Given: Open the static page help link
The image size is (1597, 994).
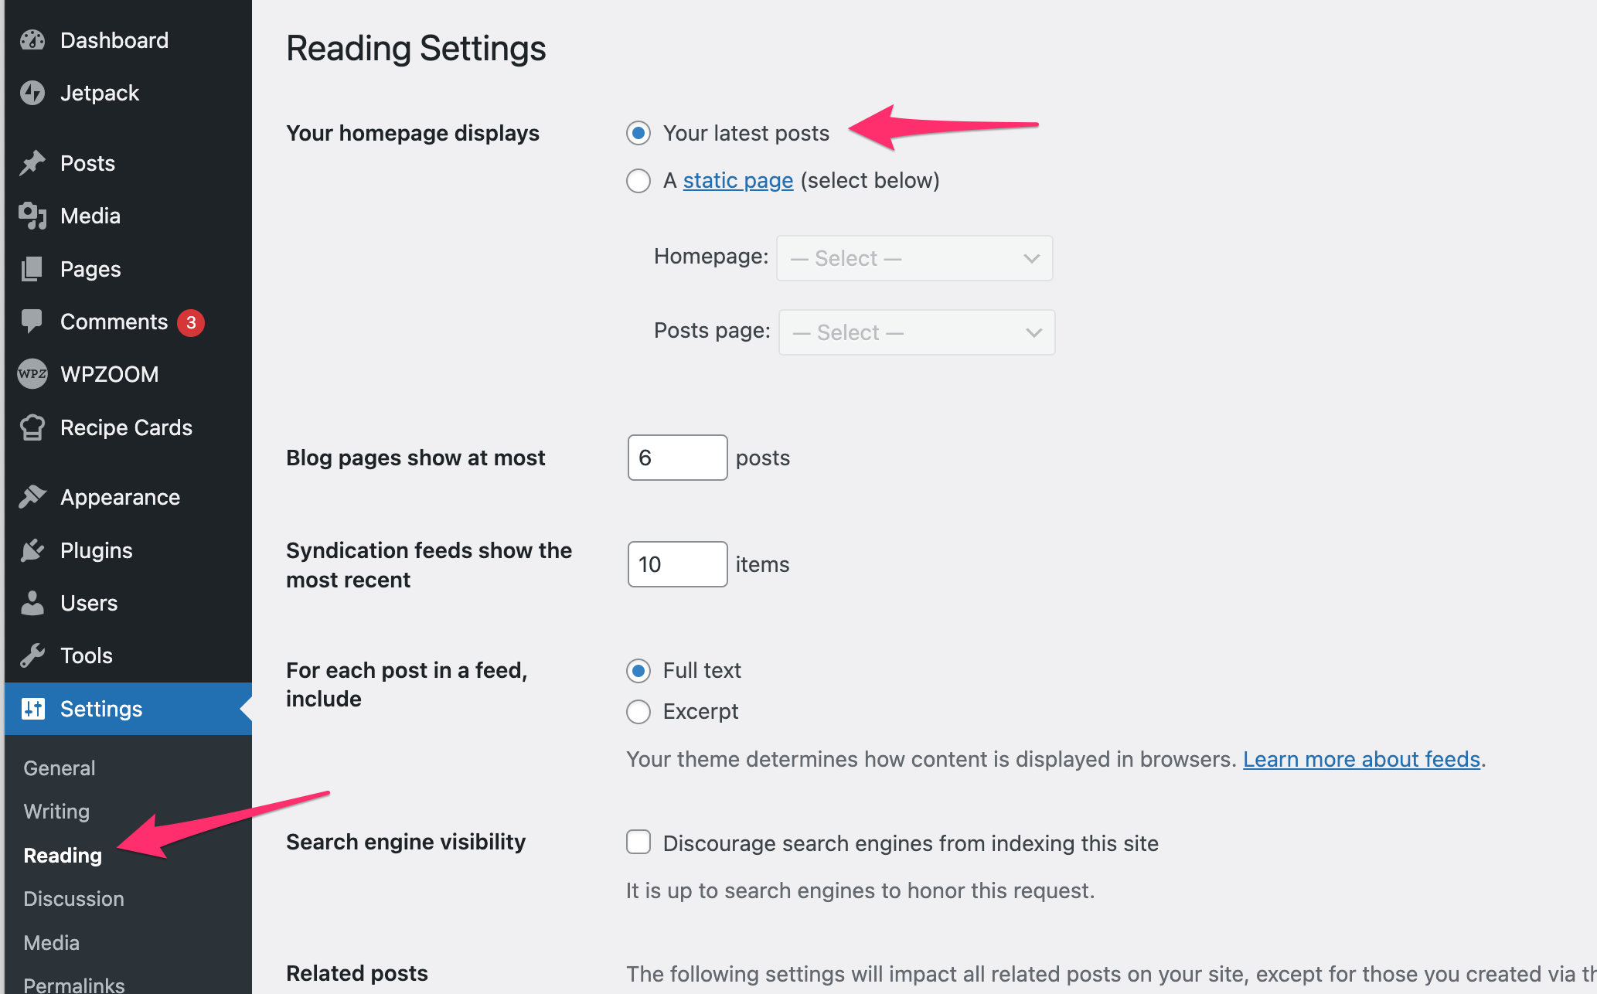Looking at the screenshot, I should point(738,180).
